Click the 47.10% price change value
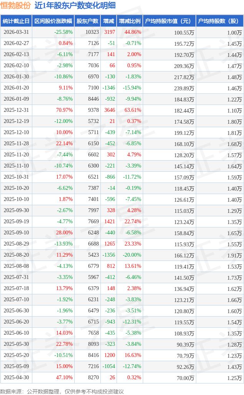Viewport: 244px width, 395px height. tap(64, 378)
